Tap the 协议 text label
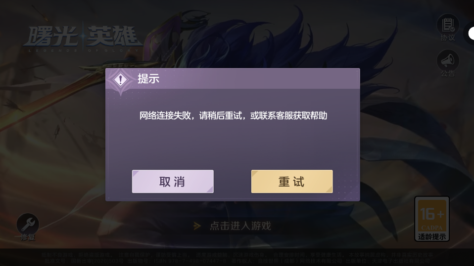This screenshot has width=474, height=266. [448, 38]
